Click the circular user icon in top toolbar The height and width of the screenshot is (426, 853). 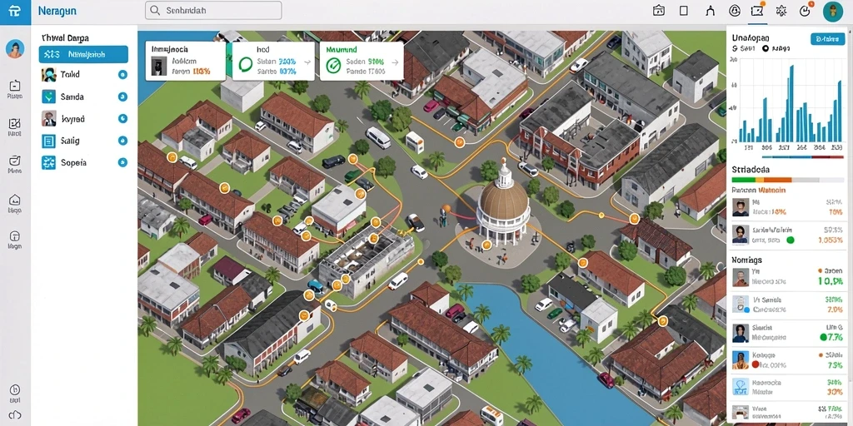tap(735, 11)
